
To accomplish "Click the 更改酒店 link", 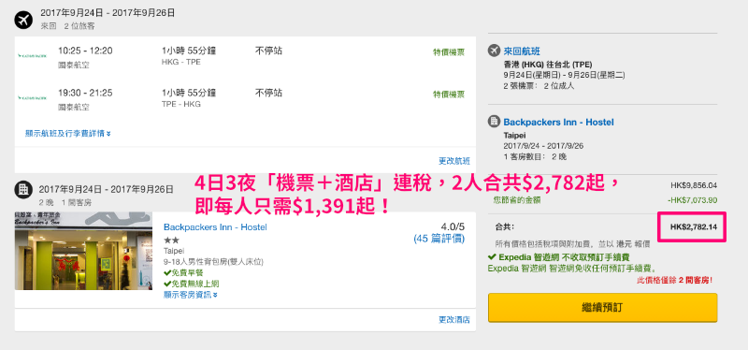I will [454, 319].
